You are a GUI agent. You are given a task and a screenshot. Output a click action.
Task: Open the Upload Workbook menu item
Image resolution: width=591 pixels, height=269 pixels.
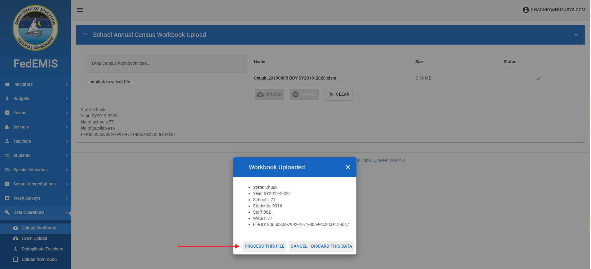(39, 228)
